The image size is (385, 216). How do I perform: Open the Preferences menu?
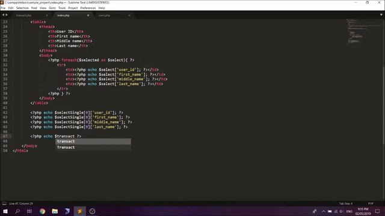click(x=88, y=8)
